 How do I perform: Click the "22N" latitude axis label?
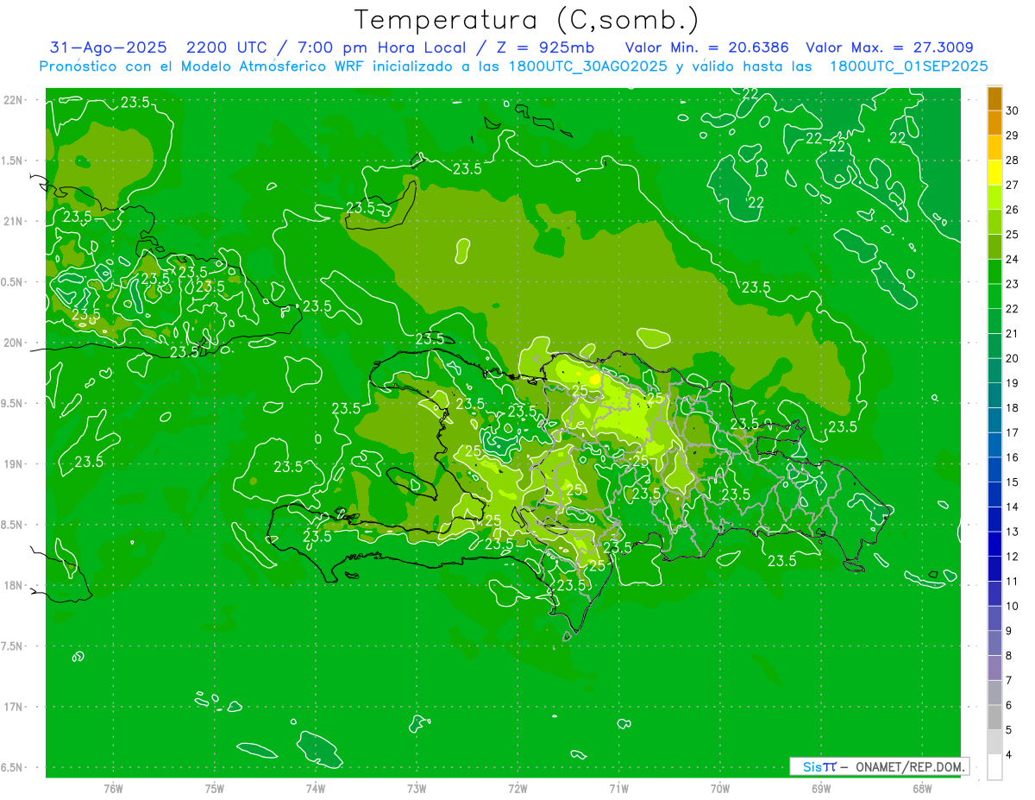click(x=14, y=100)
